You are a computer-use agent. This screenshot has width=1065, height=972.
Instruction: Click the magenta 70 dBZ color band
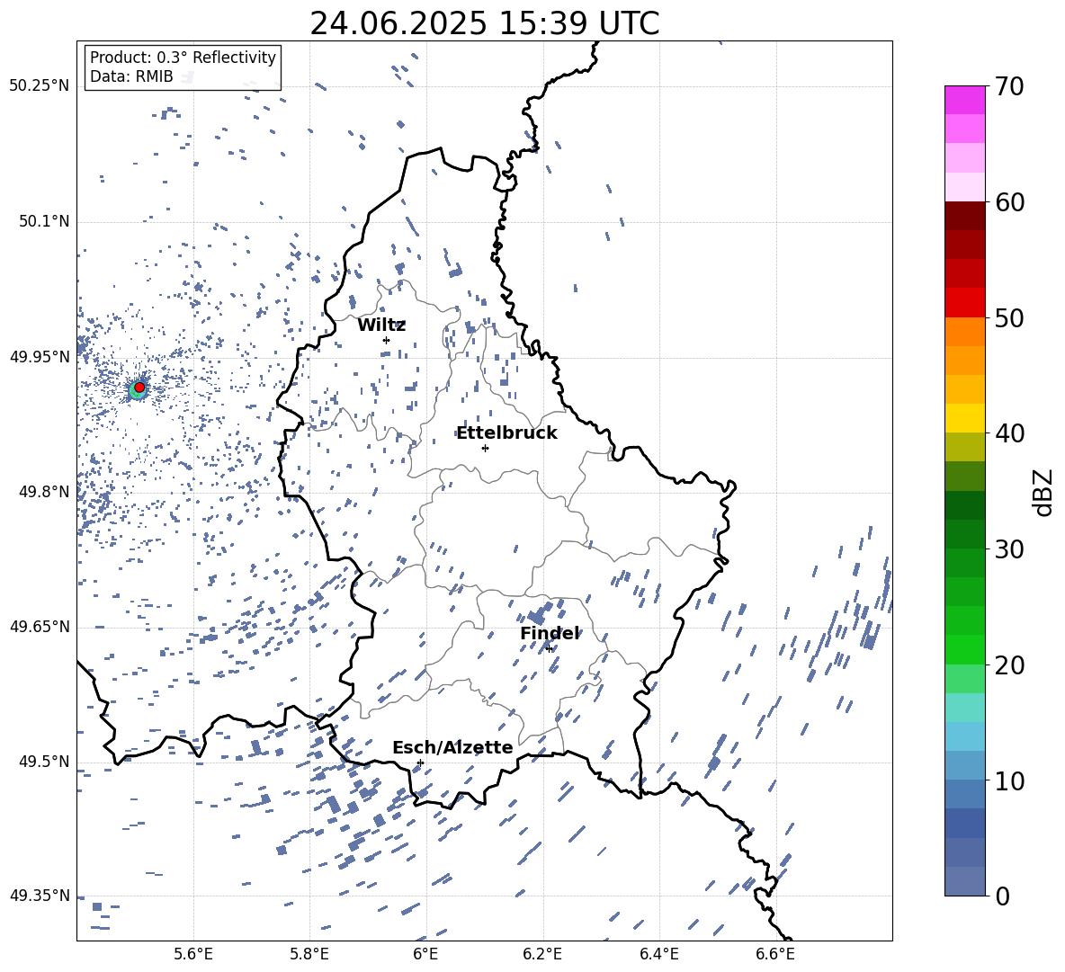(x=964, y=100)
